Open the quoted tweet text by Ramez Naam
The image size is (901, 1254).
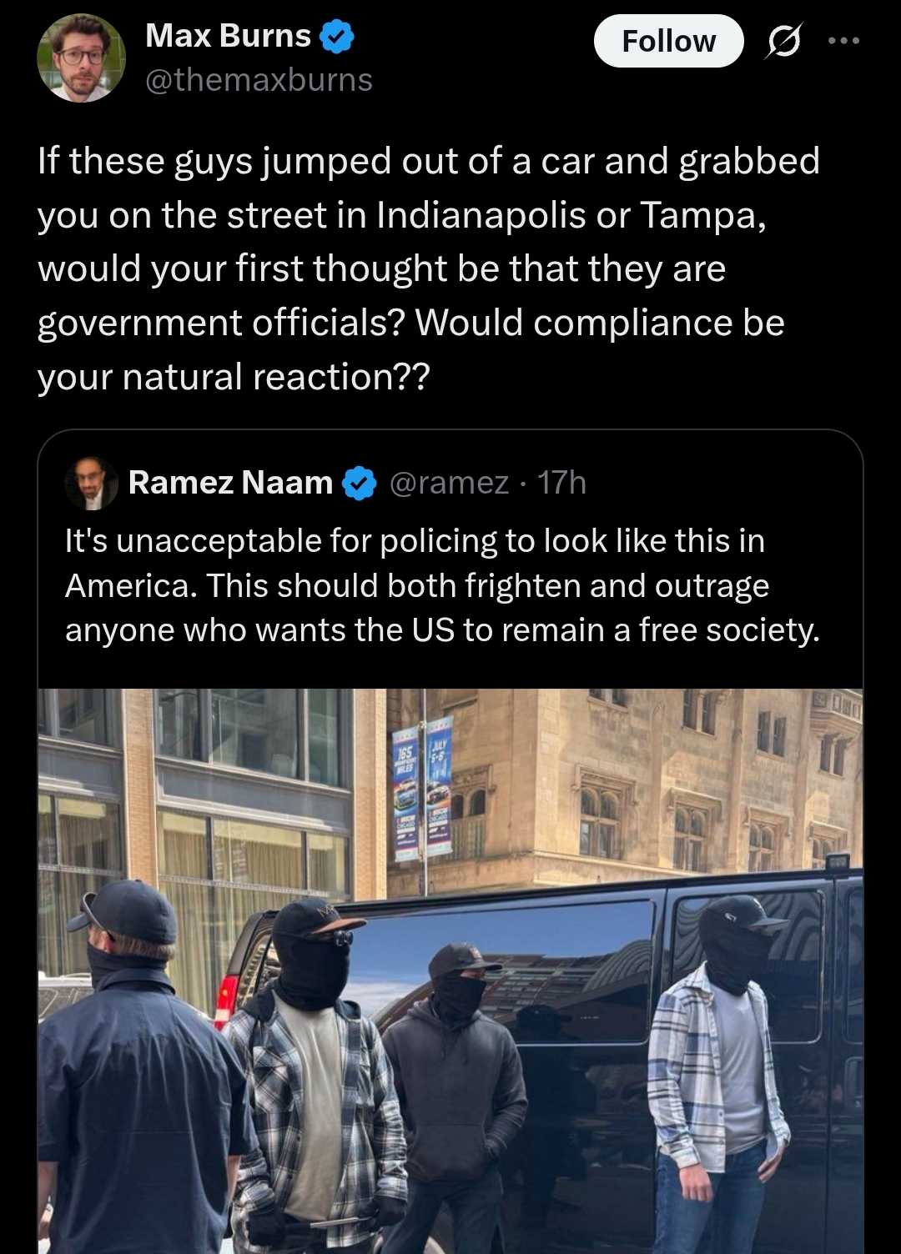click(442, 585)
